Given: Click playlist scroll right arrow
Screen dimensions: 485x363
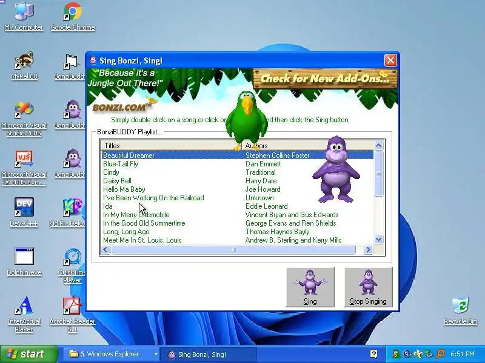Looking at the screenshot, I should coord(368,249).
